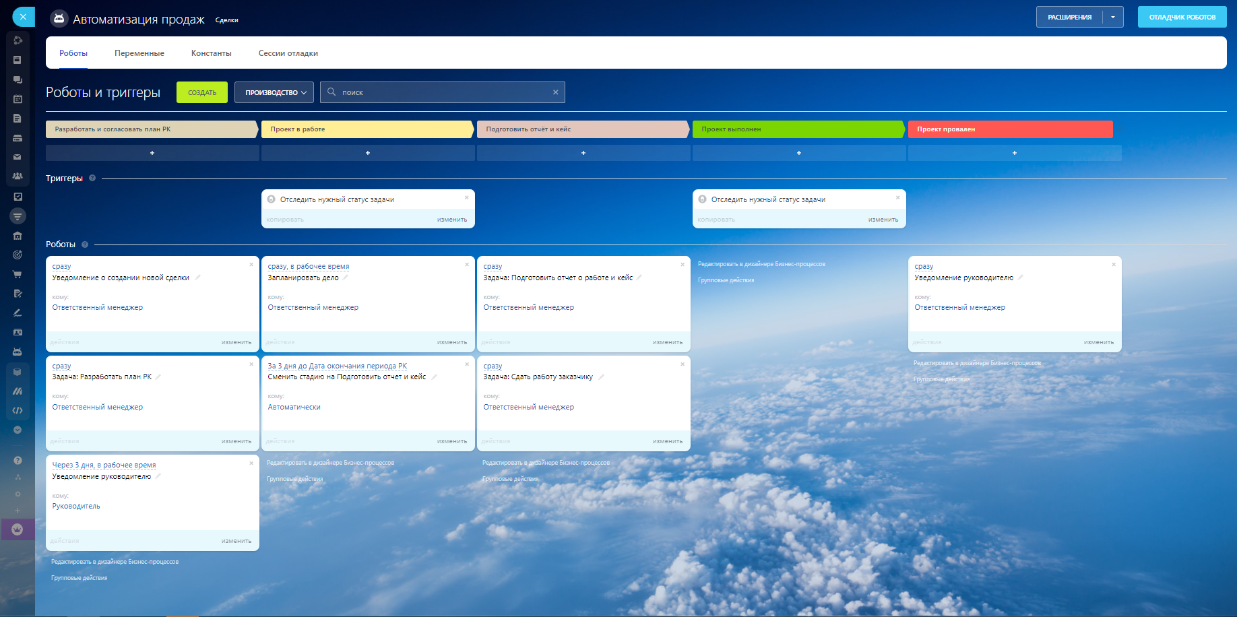Screen dimensions: 1237x617
Task: Open the collaboration section in the sidebar
Action: (x=18, y=40)
